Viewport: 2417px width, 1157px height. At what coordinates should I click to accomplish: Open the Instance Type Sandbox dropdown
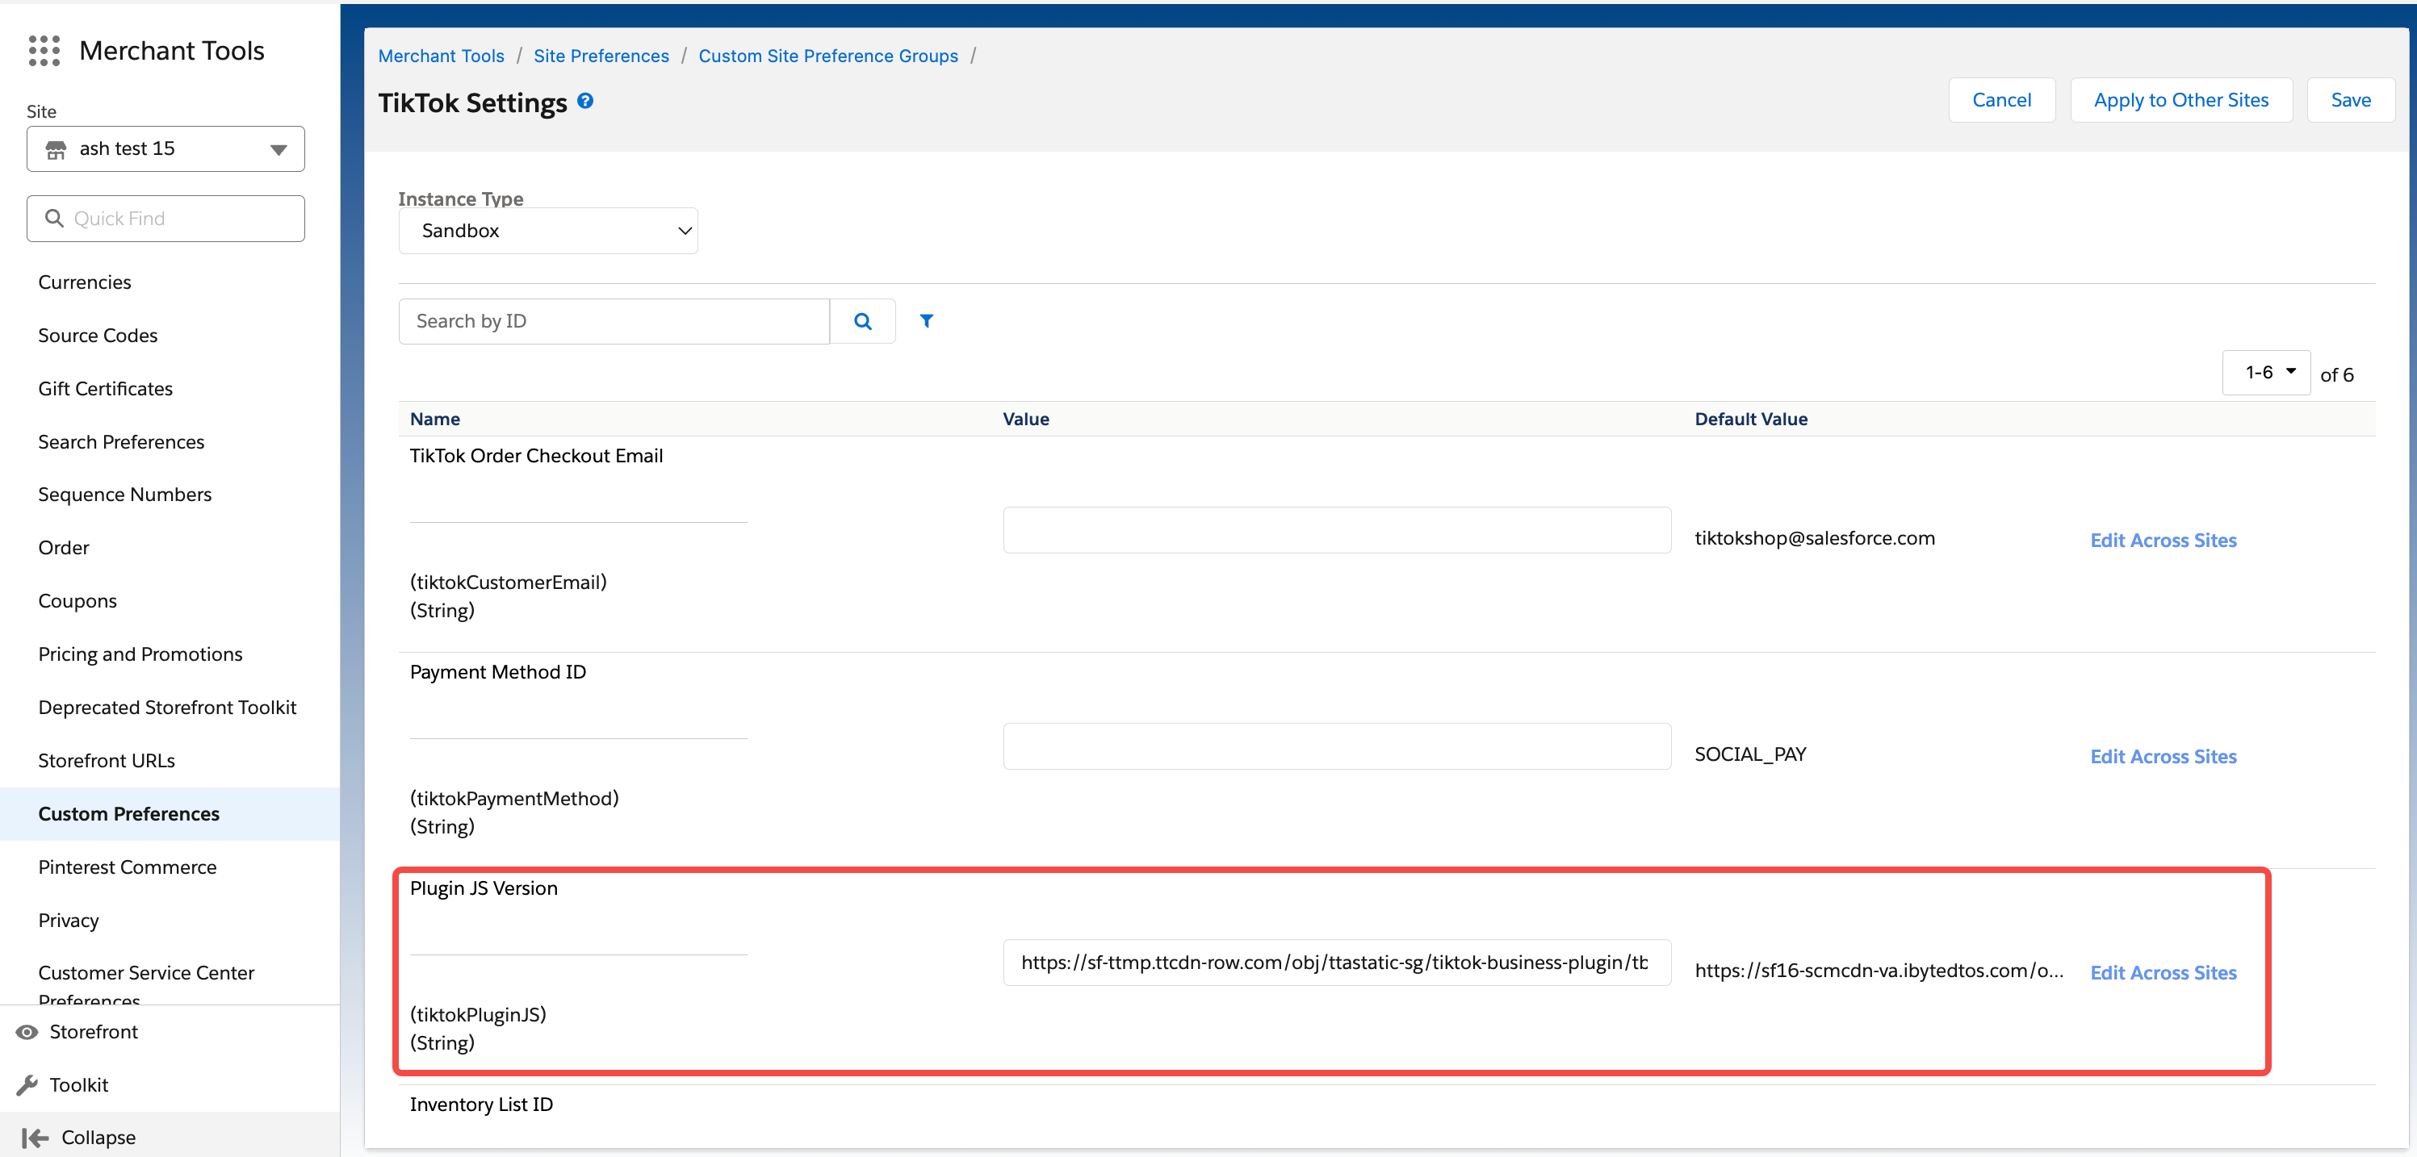point(548,231)
